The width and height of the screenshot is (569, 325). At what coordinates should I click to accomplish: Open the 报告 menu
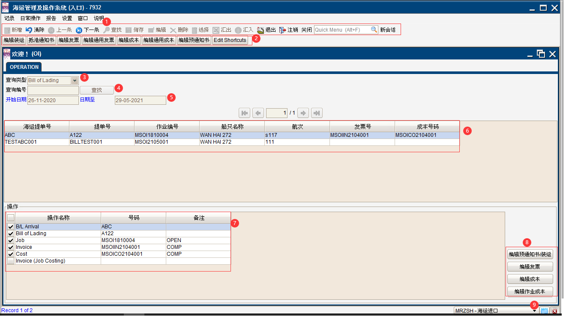click(x=51, y=18)
